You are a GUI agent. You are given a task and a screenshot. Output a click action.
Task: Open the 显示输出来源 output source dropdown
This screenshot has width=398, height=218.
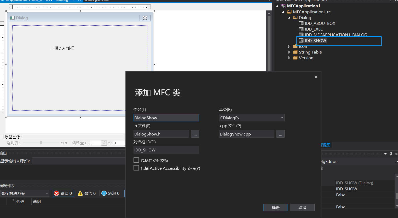pyautogui.click(x=78, y=161)
